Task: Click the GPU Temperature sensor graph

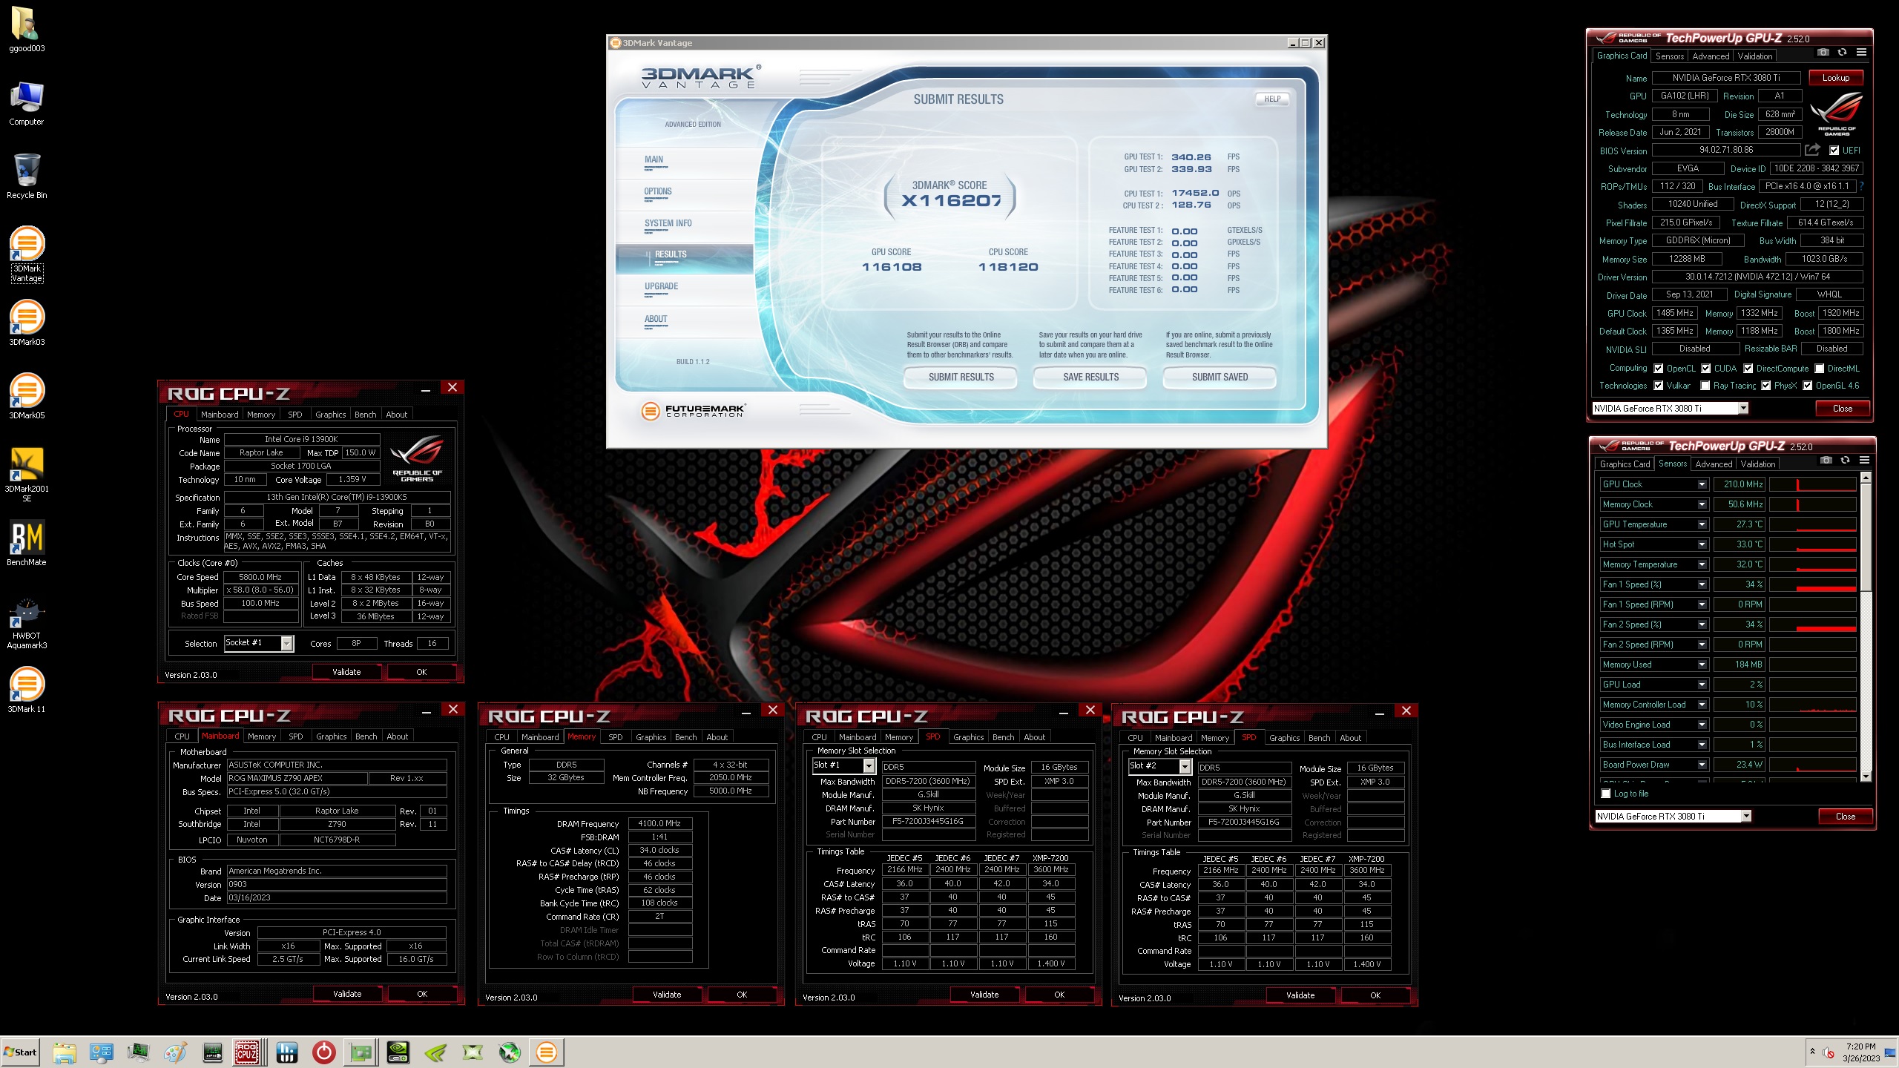Action: pyautogui.click(x=1812, y=524)
